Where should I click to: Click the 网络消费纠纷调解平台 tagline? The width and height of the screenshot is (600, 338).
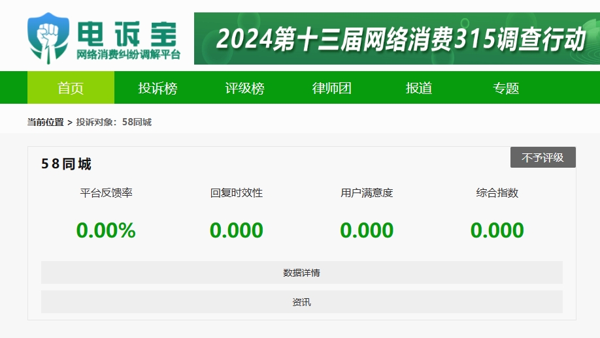click(129, 55)
